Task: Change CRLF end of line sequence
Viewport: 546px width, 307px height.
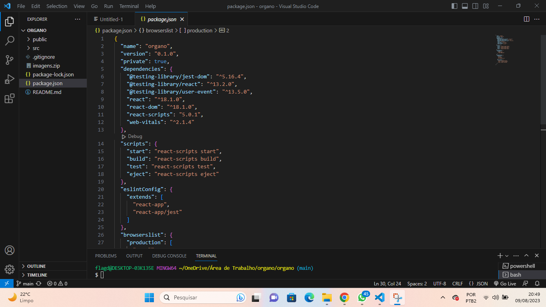Action: click(458, 283)
